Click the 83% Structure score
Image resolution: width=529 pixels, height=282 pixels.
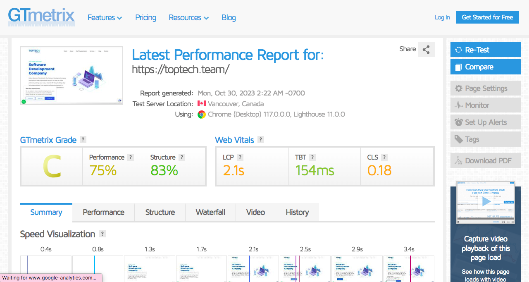pyautogui.click(x=164, y=170)
